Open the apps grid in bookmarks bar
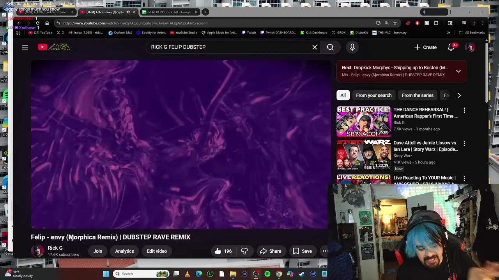499x280 pixels. click(x=18, y=33)
